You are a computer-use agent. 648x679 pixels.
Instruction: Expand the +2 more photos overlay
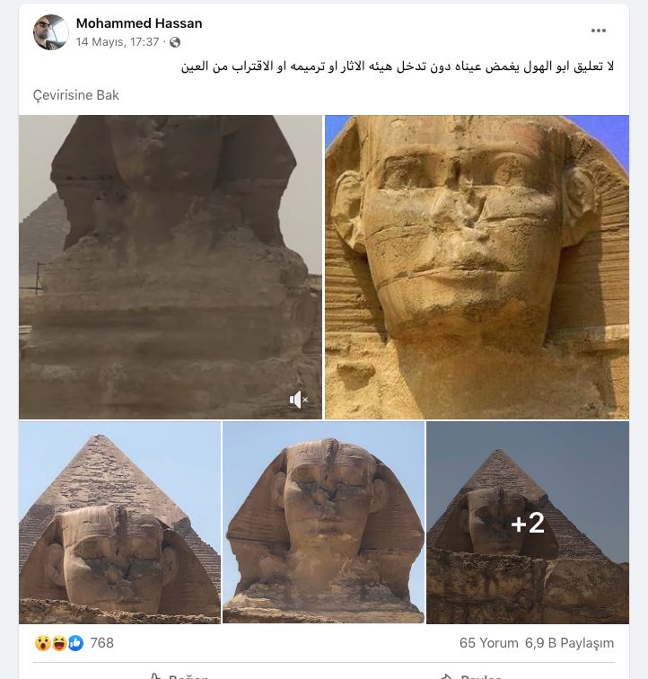click(528, 523)
